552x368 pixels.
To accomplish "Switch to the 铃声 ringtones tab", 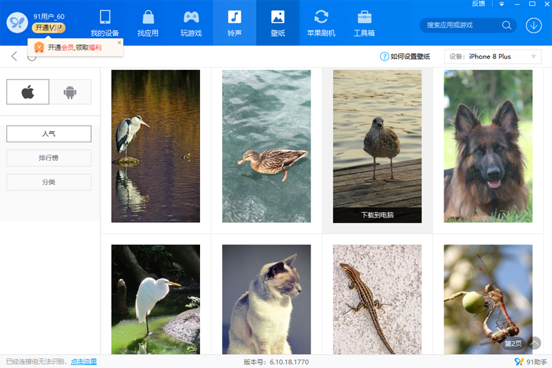I will coord(235,22).
